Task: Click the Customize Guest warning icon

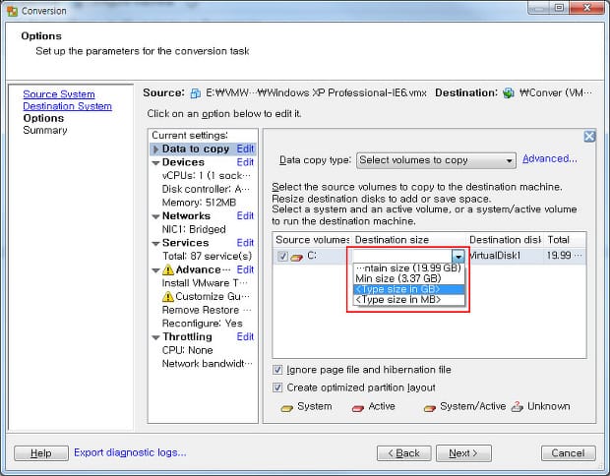Action: tap(167, 296)
